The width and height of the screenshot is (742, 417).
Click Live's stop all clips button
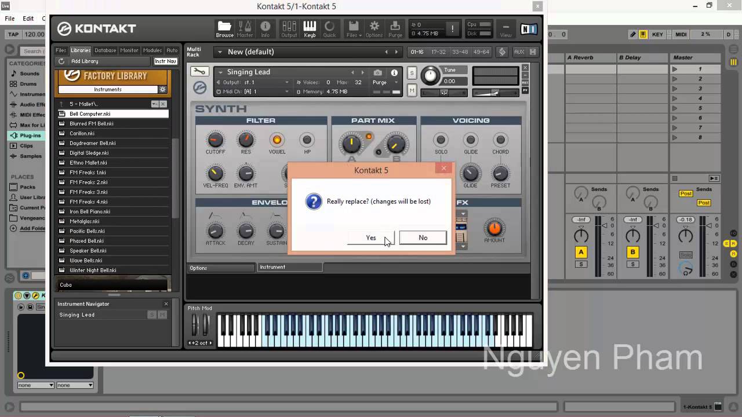click(x=674, y=178)
